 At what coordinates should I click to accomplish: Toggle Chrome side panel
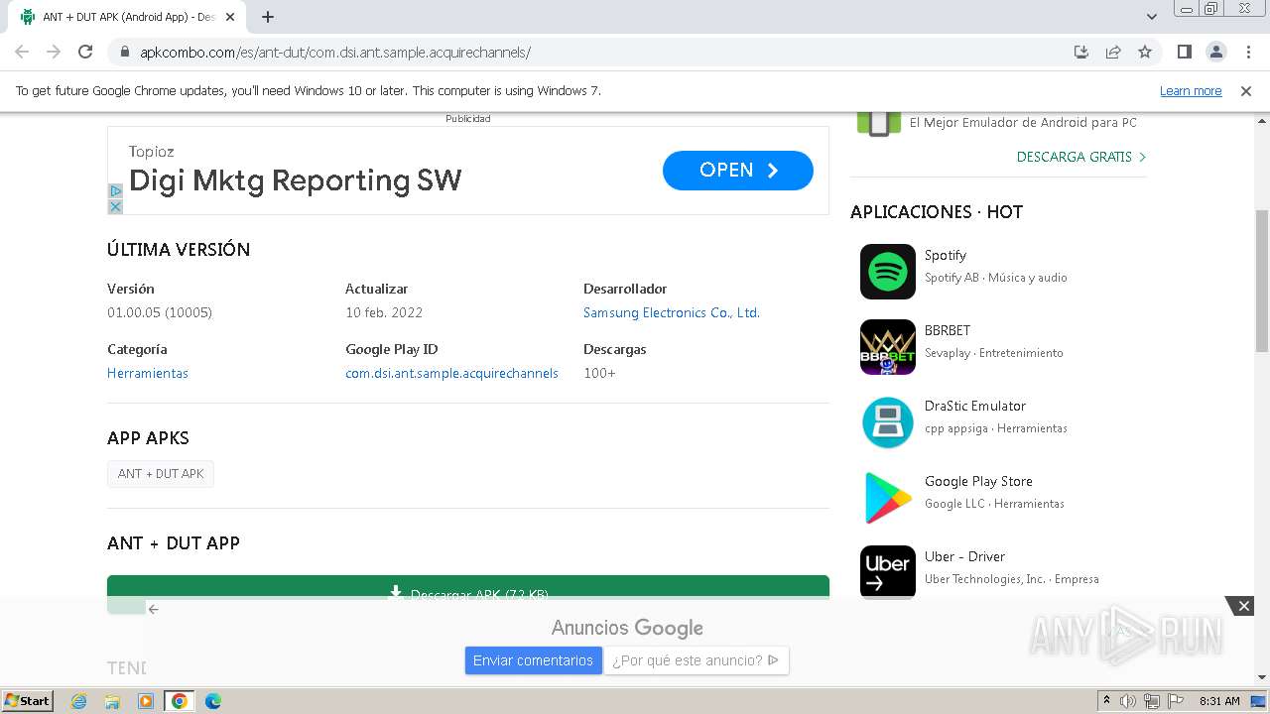(1184, 52)
